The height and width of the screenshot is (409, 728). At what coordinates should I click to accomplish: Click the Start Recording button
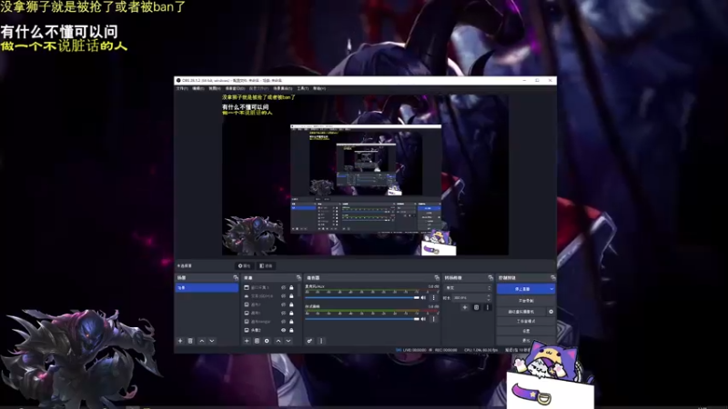click(x=526, y=301)
